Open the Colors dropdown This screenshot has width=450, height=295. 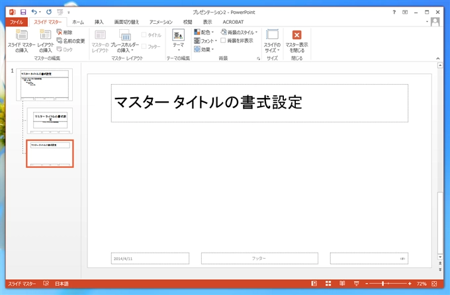(204, 32)
